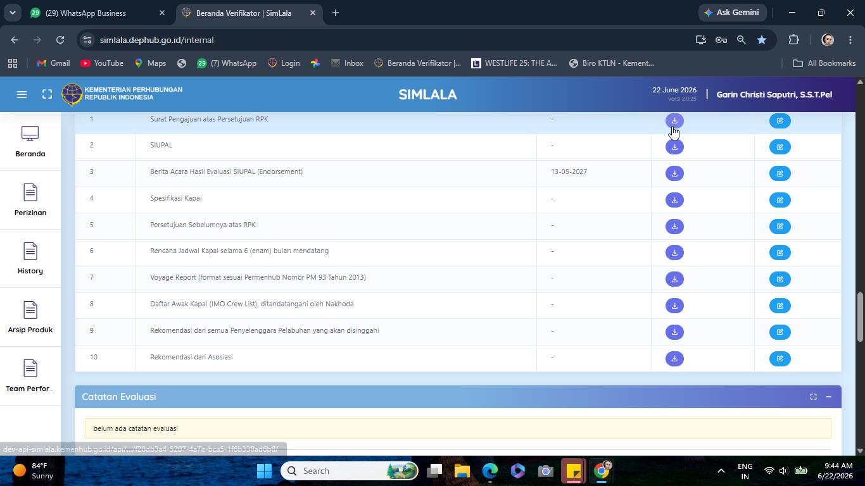Show hidden system tray icons

click(721, 471)
